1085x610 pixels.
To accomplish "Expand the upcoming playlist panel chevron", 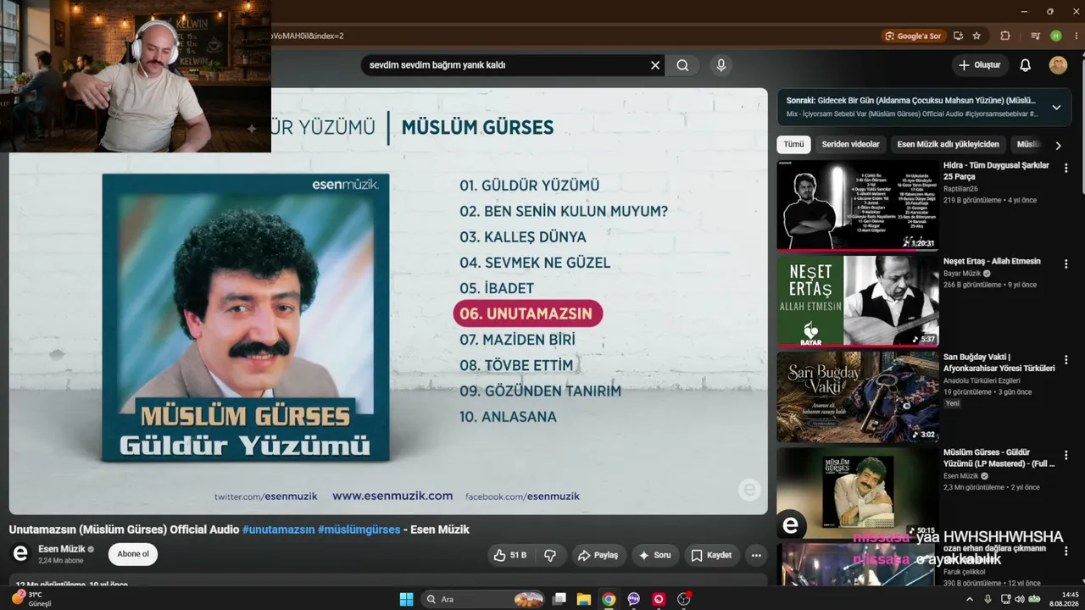I will click(x=1056, y=108).
